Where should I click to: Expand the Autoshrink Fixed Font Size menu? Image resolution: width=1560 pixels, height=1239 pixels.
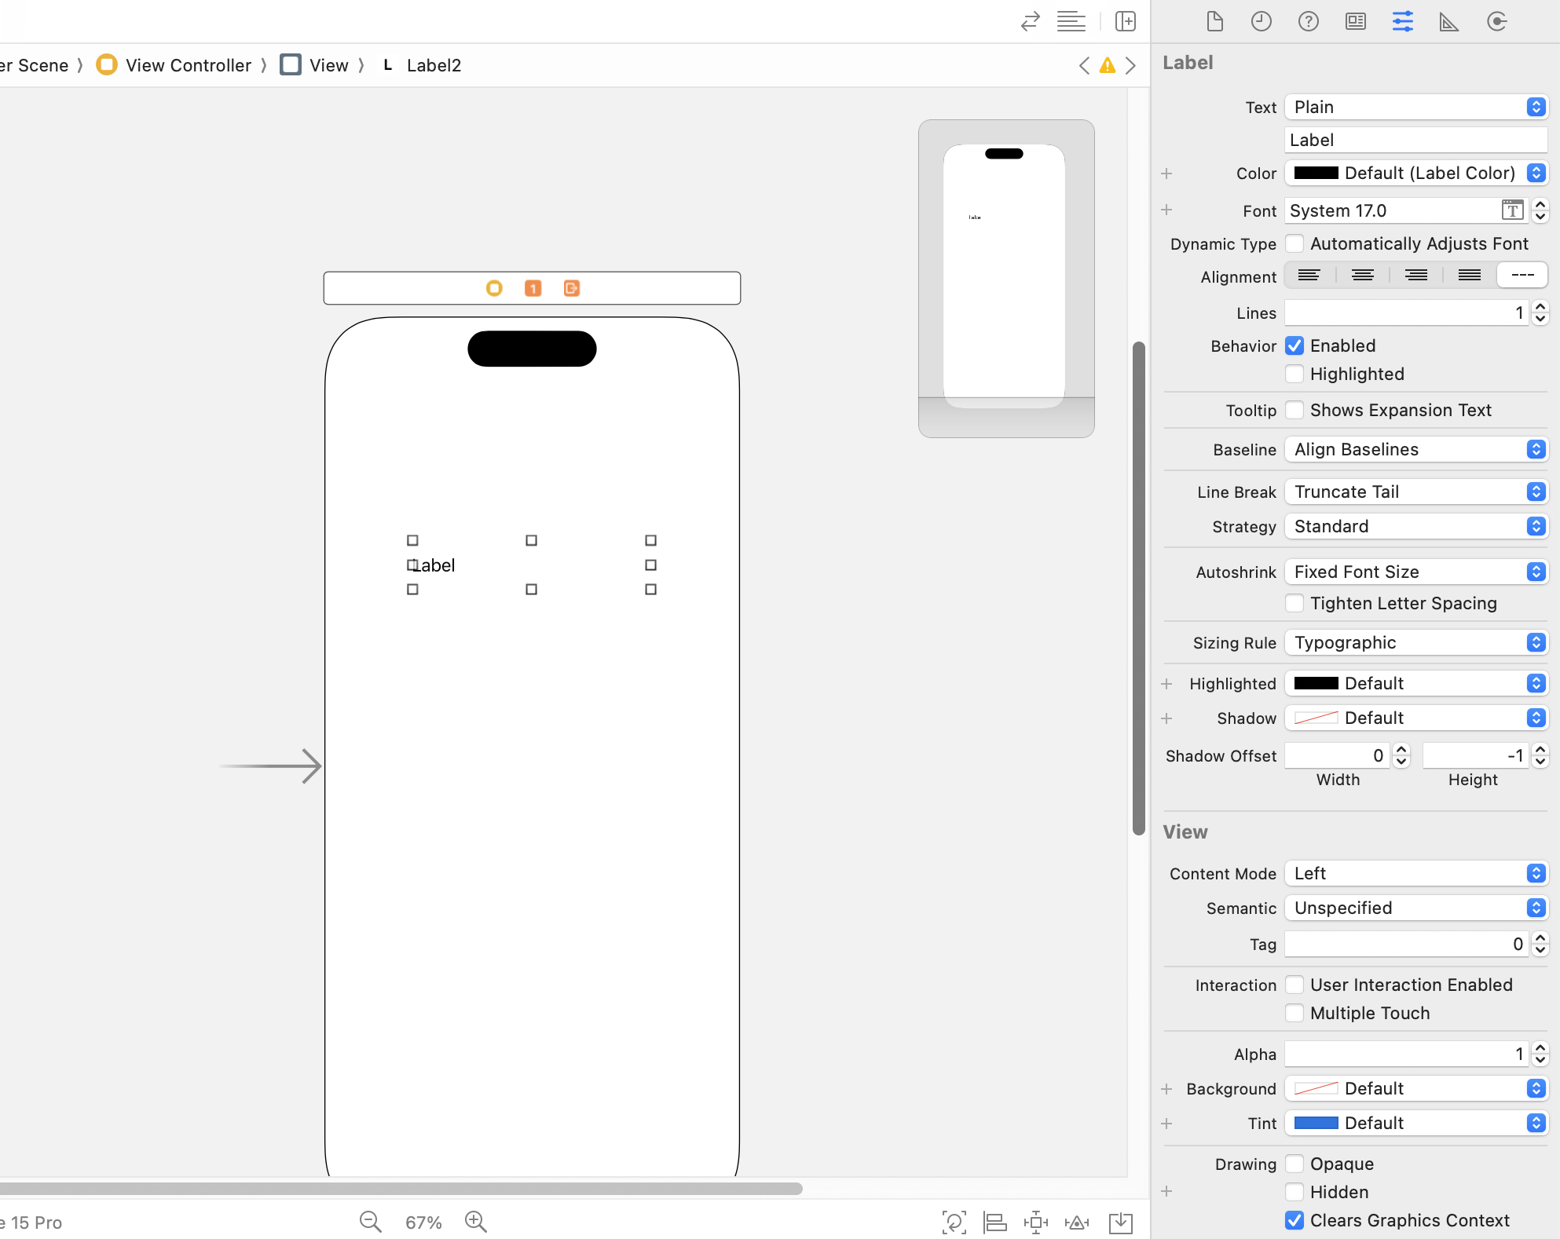coord(1415,572)
